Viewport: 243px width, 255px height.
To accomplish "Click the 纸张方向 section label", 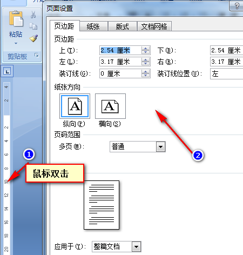I will point(67,88).
